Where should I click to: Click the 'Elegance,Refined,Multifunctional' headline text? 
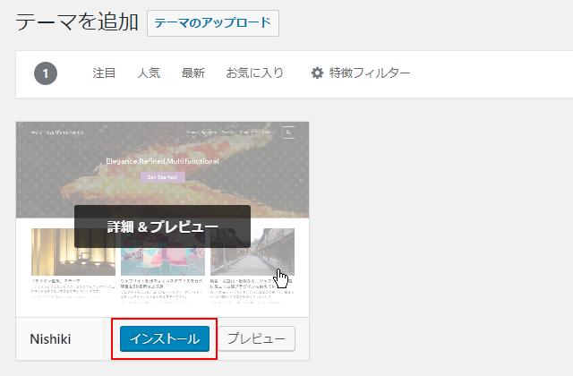pos(162,161)
